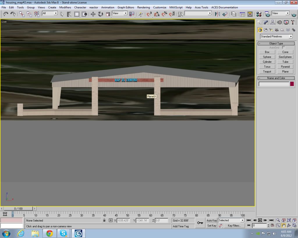Toggle the Auto Key button
The width and height of the screenshot is (298, 238).
point(212,221)
